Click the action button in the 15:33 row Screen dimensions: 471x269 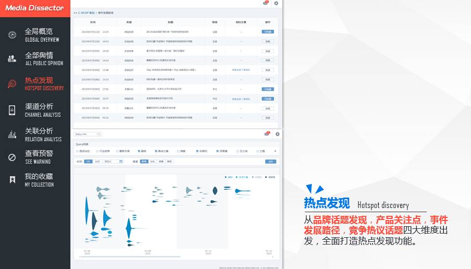268,80
